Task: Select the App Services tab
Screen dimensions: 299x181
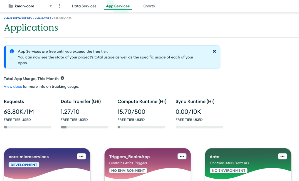Action: click(118, 6)
